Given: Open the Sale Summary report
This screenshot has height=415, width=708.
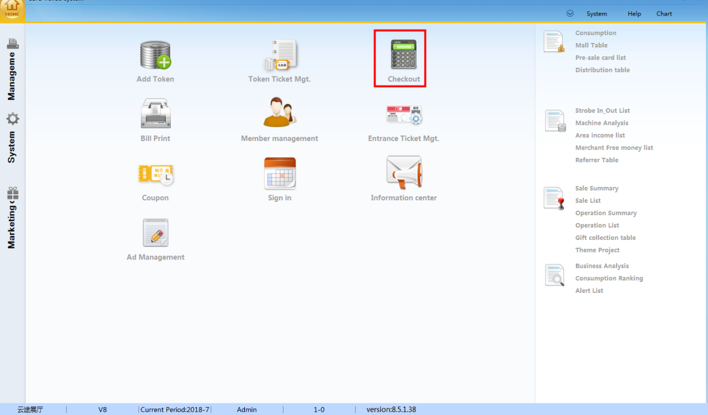Looking at the screenshot, I should pyautogui.click(x=597, y=188).
